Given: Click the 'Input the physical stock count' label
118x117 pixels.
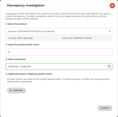Looking at the screenshot, I should pyautogui.click(x=22, y=44).
